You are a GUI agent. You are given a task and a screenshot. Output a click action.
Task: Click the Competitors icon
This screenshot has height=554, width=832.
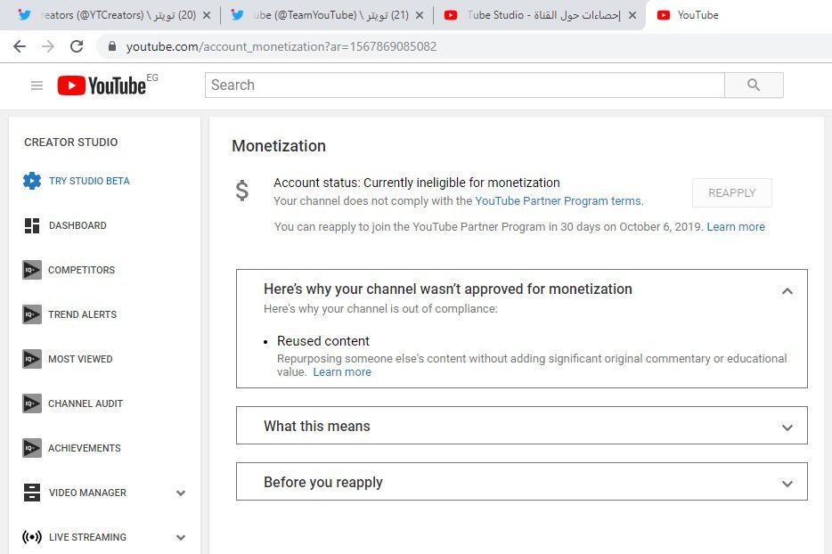click(32, 270)
